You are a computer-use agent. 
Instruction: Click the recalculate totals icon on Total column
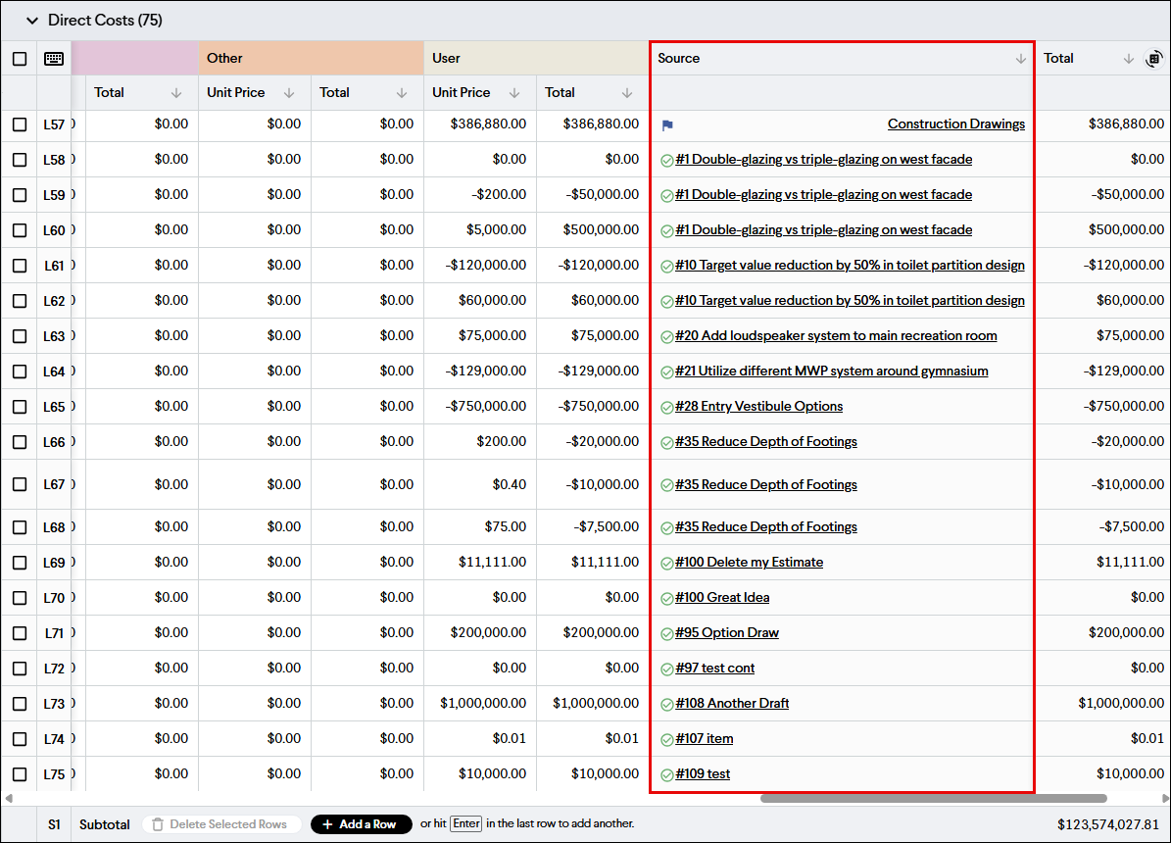1154,60
